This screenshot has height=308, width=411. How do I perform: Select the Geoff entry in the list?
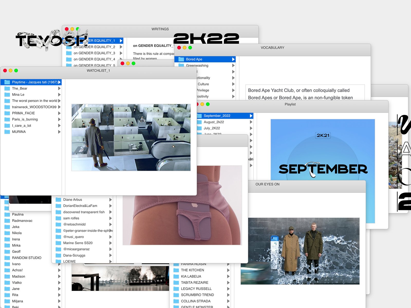pos(16,252)
